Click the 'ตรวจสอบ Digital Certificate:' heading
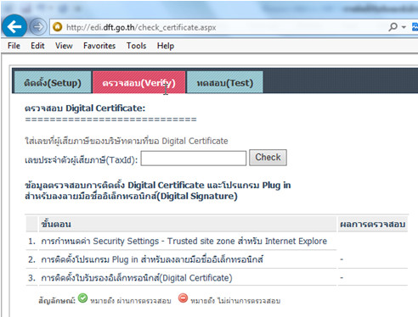The height and width of the screenshot is (317, 418). pyautogui.click(x=85, y=108)
